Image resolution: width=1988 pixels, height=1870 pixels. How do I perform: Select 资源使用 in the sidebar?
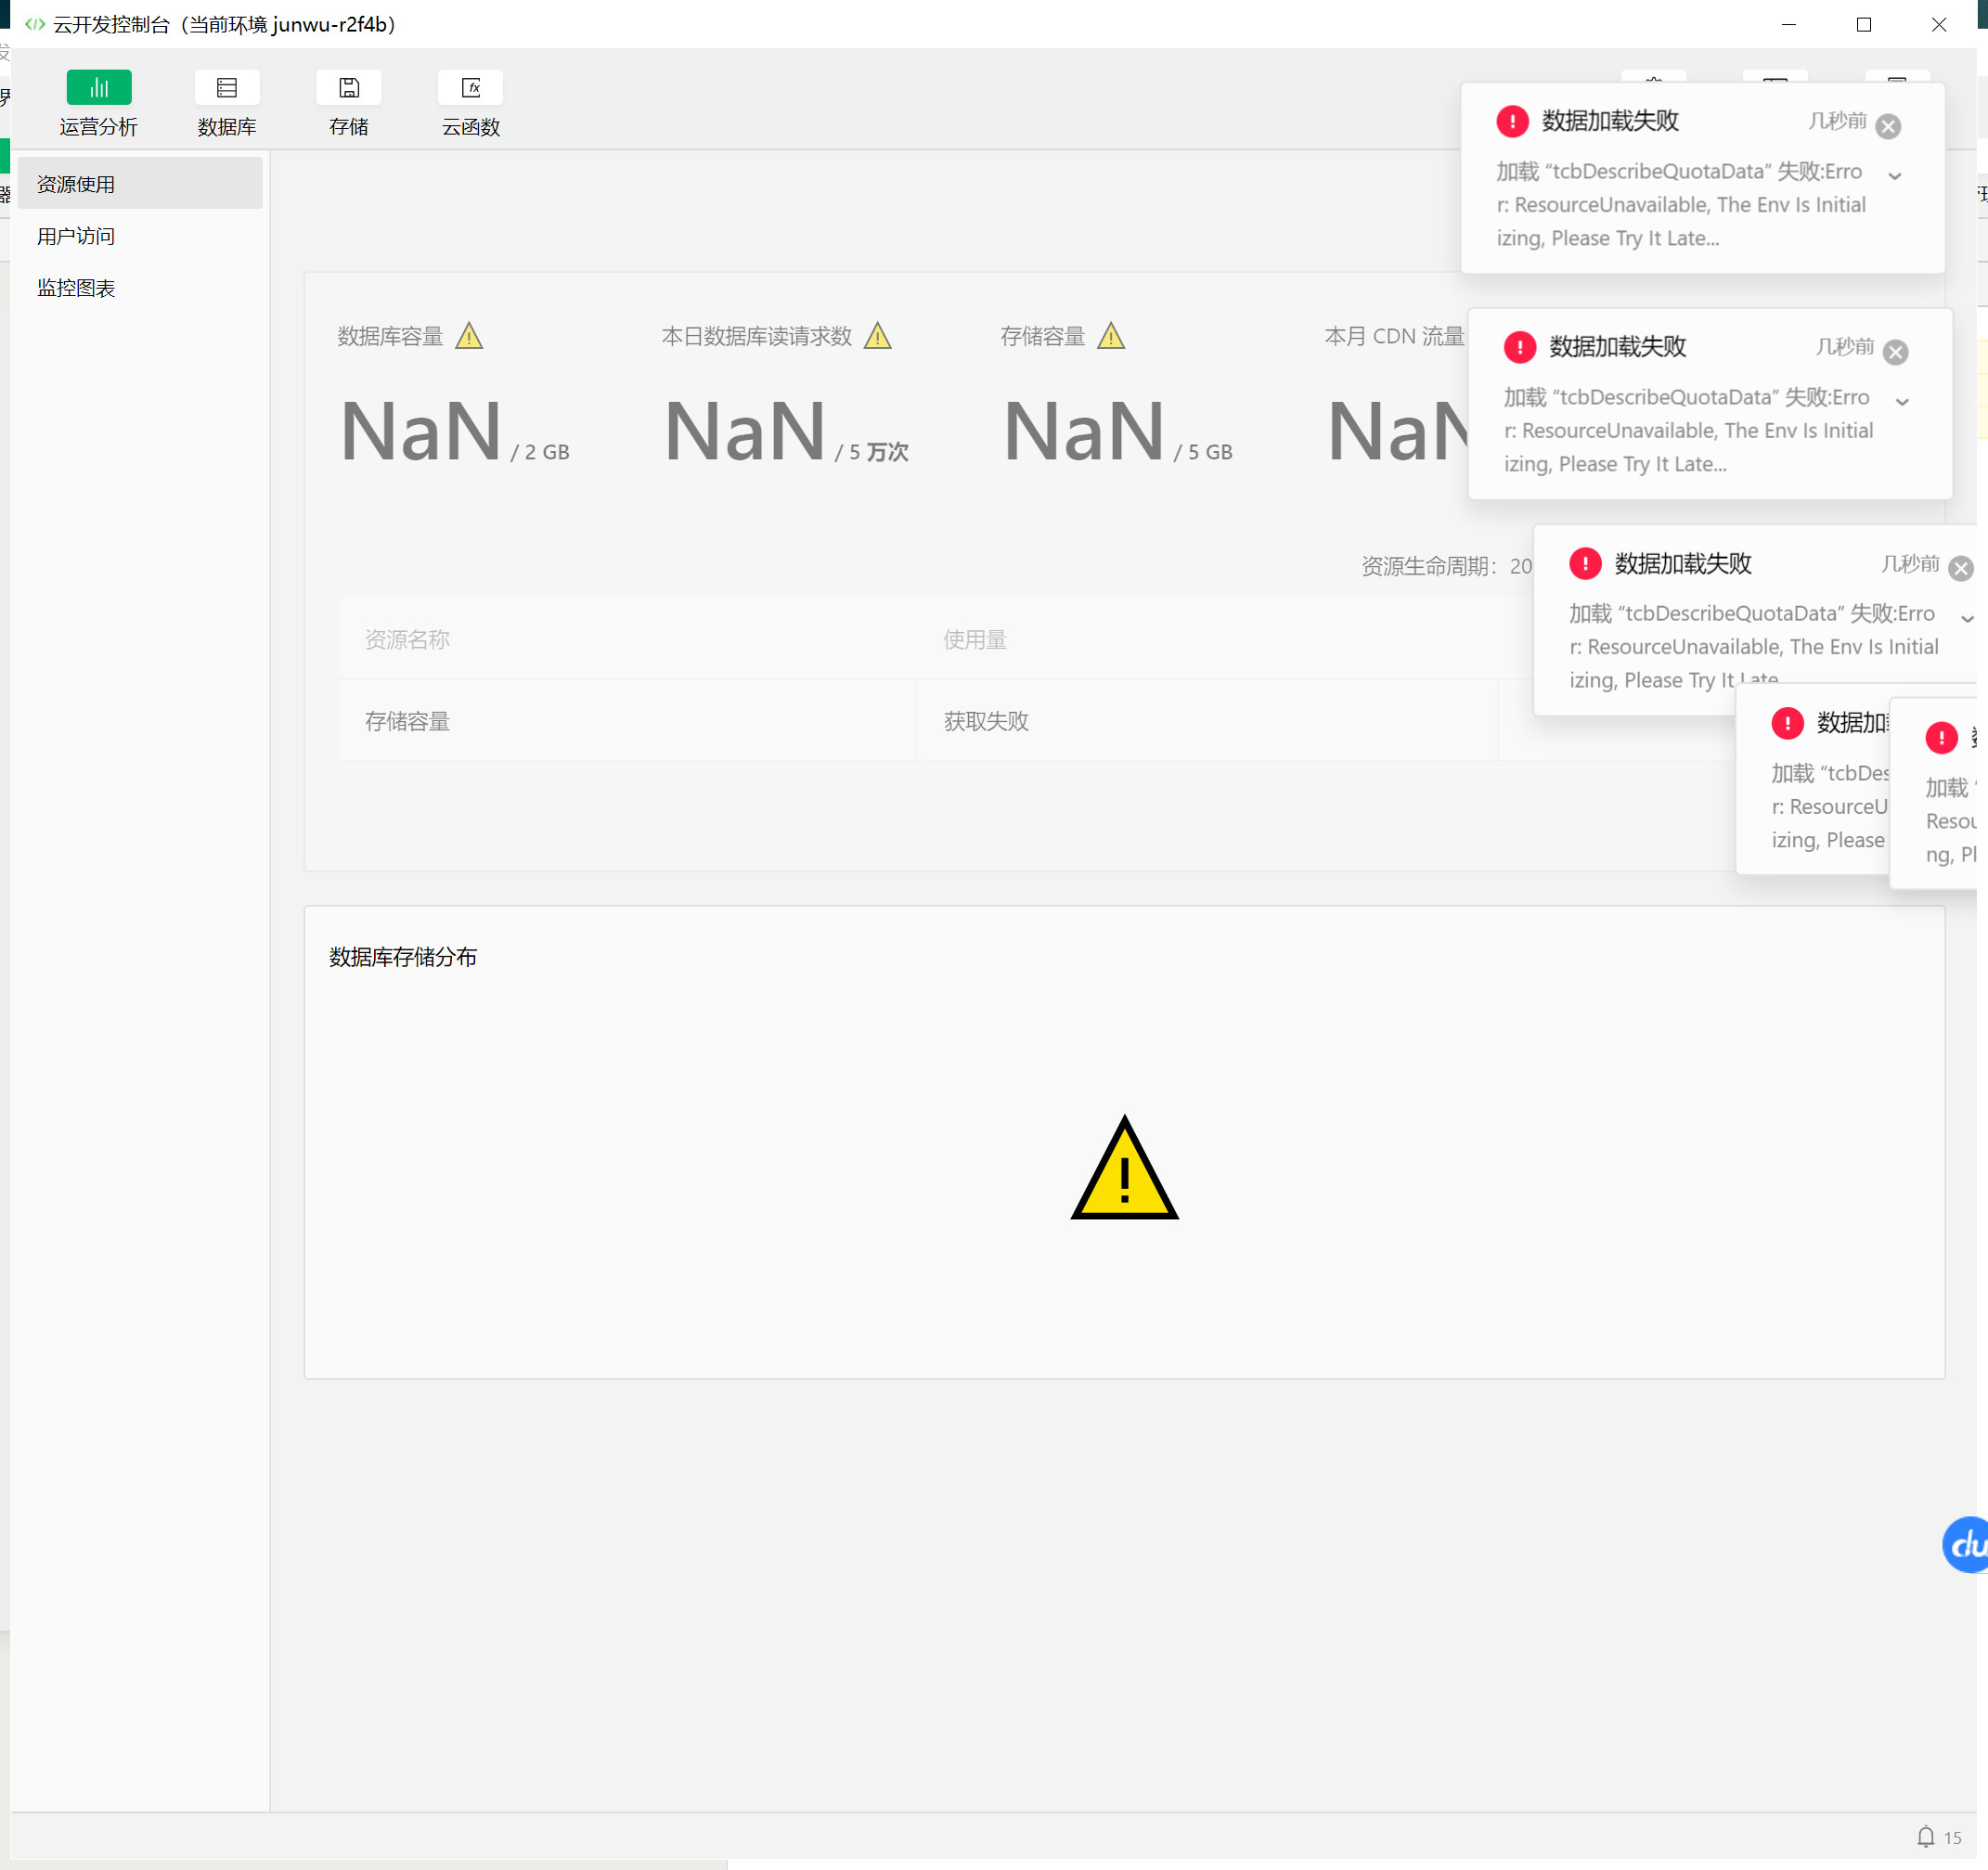point(76,184)
